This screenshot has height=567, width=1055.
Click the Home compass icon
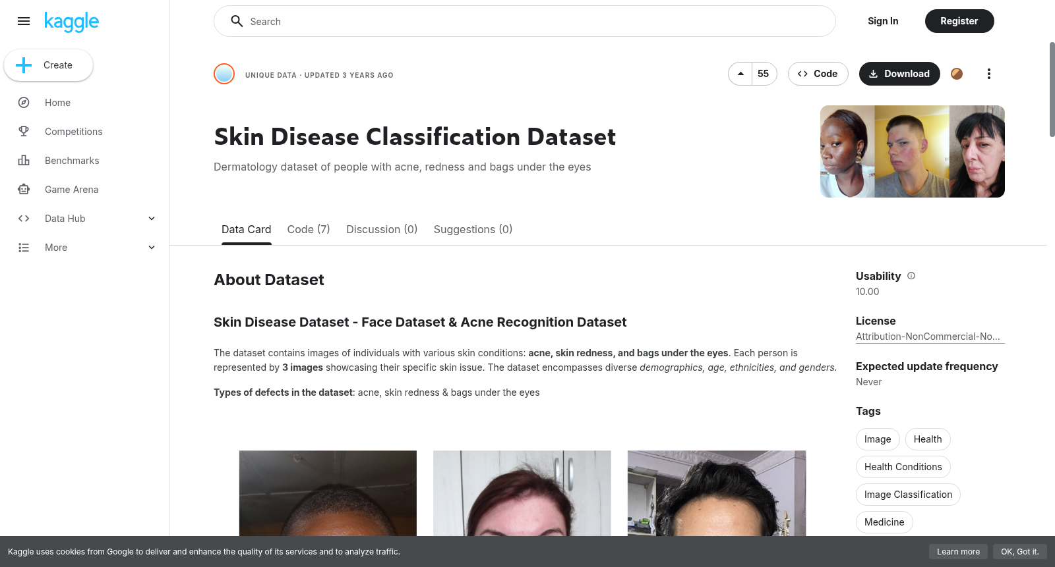tap(24, 103)
